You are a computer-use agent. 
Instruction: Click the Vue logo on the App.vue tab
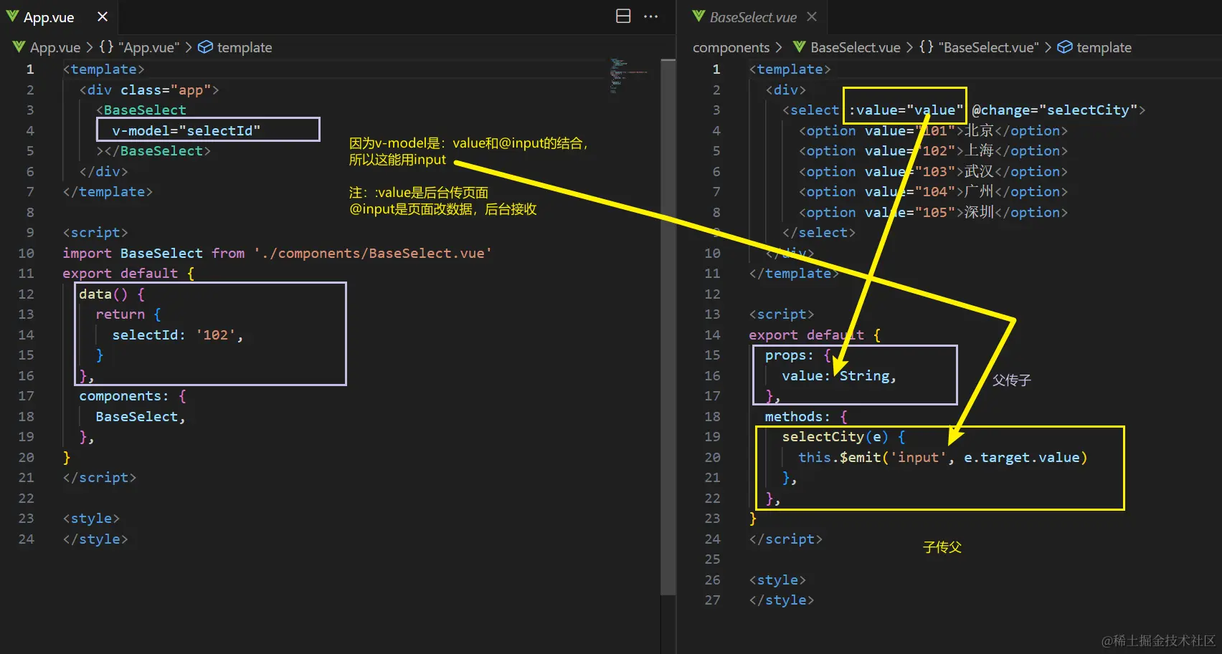12,16
